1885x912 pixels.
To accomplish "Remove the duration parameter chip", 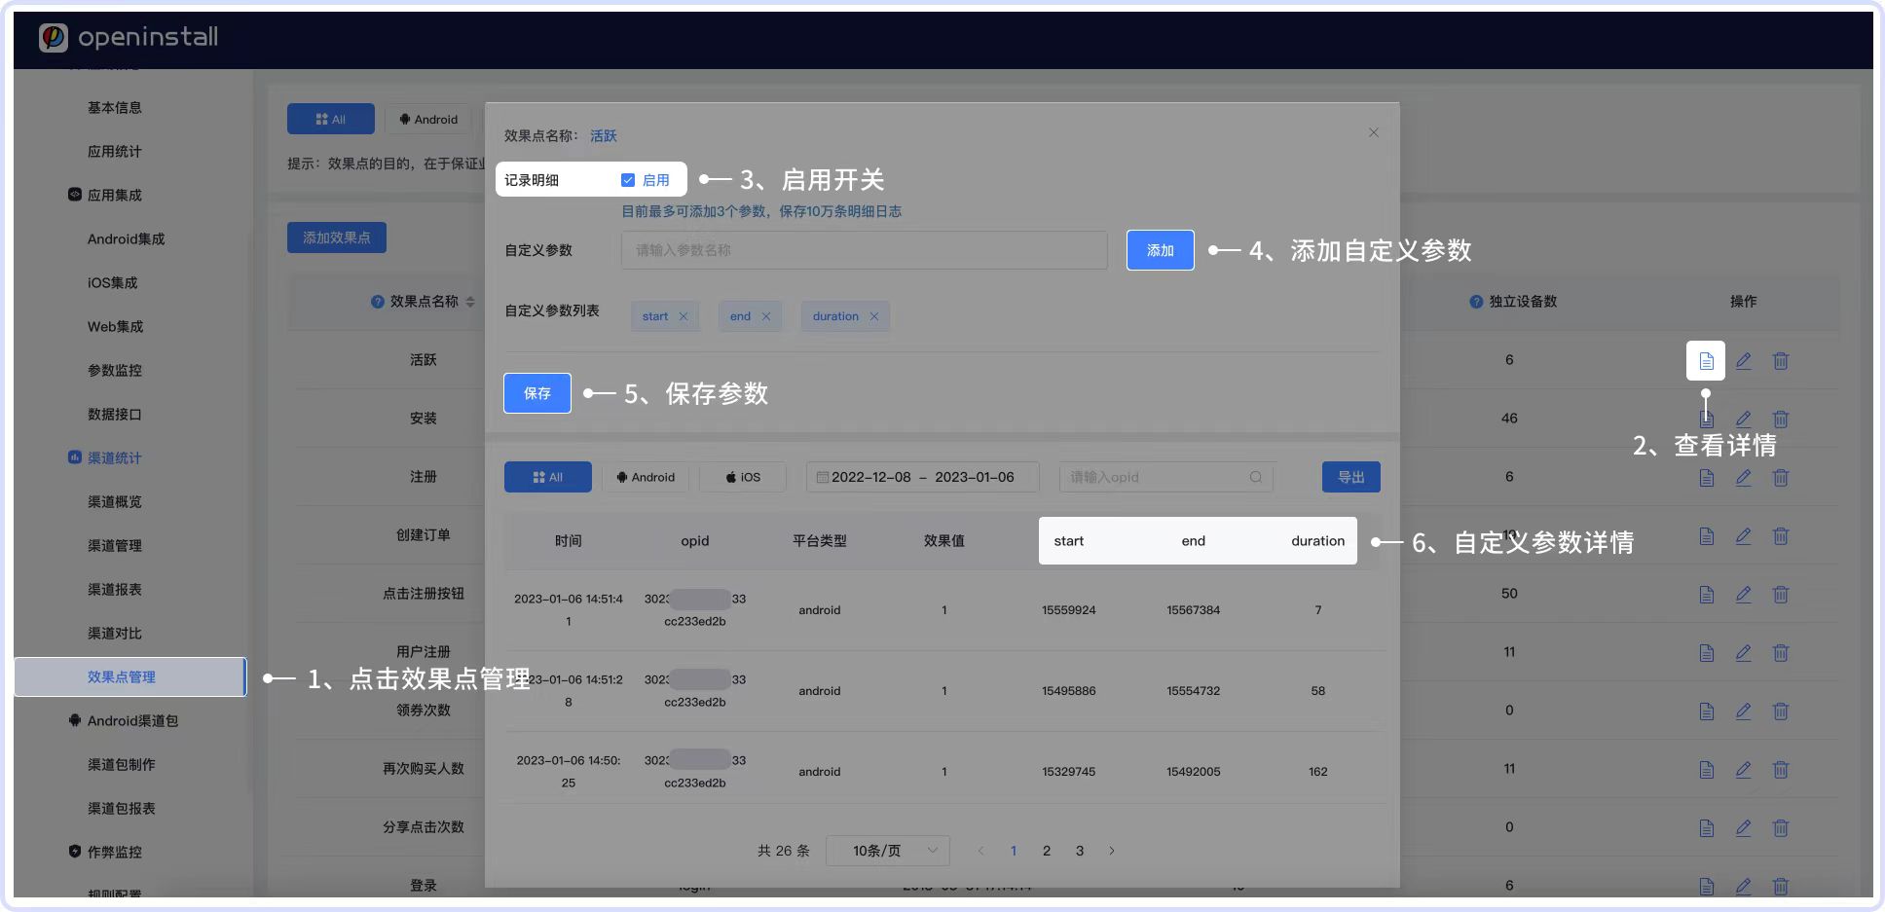I will 874,316.
